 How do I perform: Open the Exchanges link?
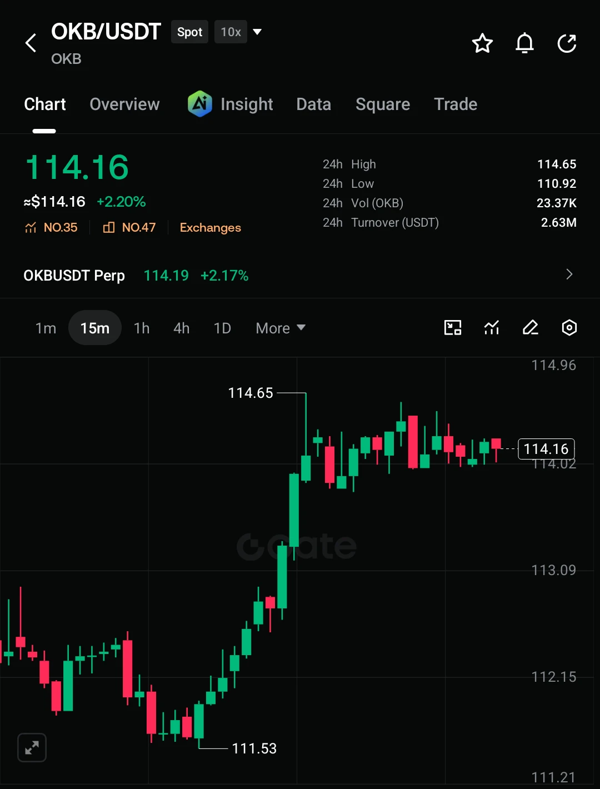click(211, 228)
